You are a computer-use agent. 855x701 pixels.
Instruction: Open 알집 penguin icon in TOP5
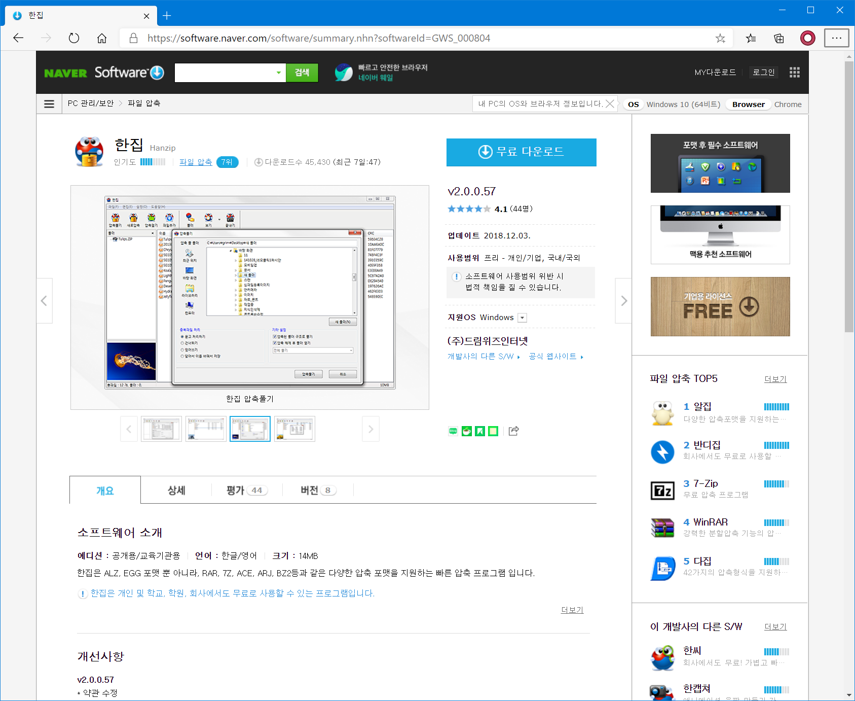(662, 413)
